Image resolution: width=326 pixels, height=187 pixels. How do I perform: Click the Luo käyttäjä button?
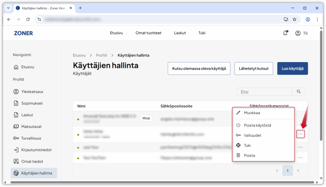(292, 68)
